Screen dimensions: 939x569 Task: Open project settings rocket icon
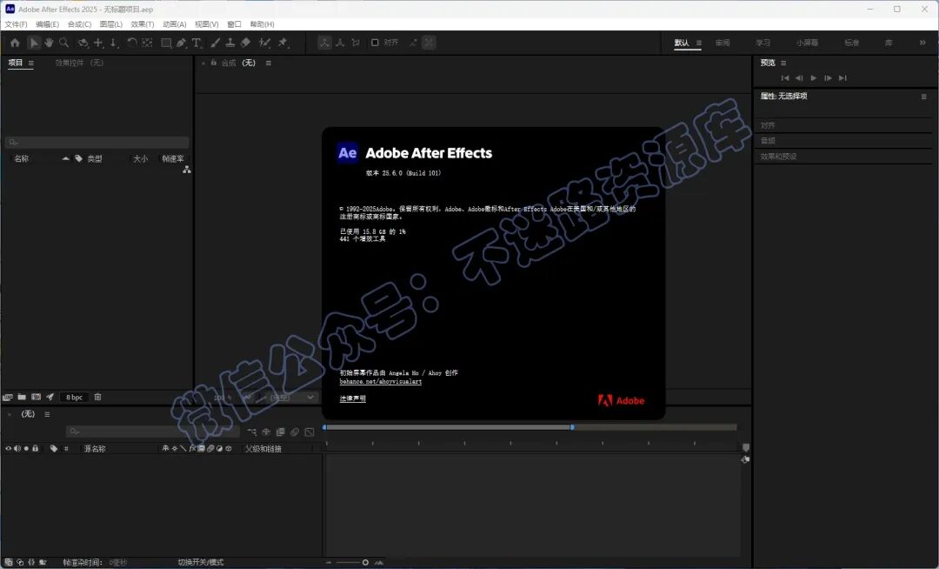coord(50,397)
